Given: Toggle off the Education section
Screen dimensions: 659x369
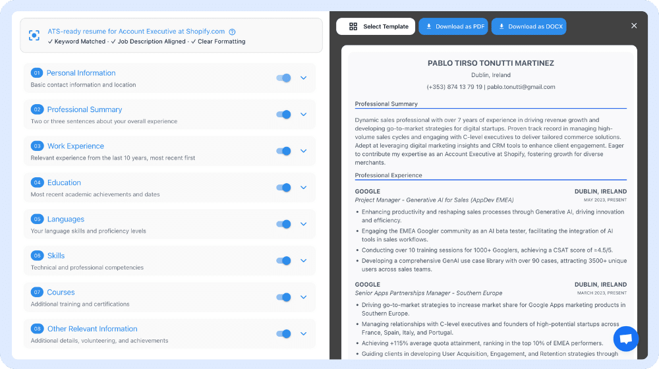Looking at the screenshot, I should pos(284,188).
